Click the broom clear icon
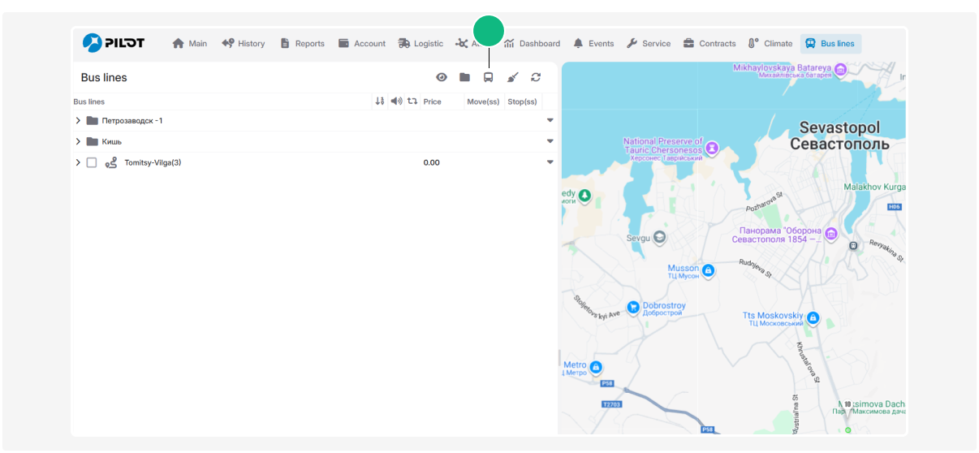 click(512, 77)
